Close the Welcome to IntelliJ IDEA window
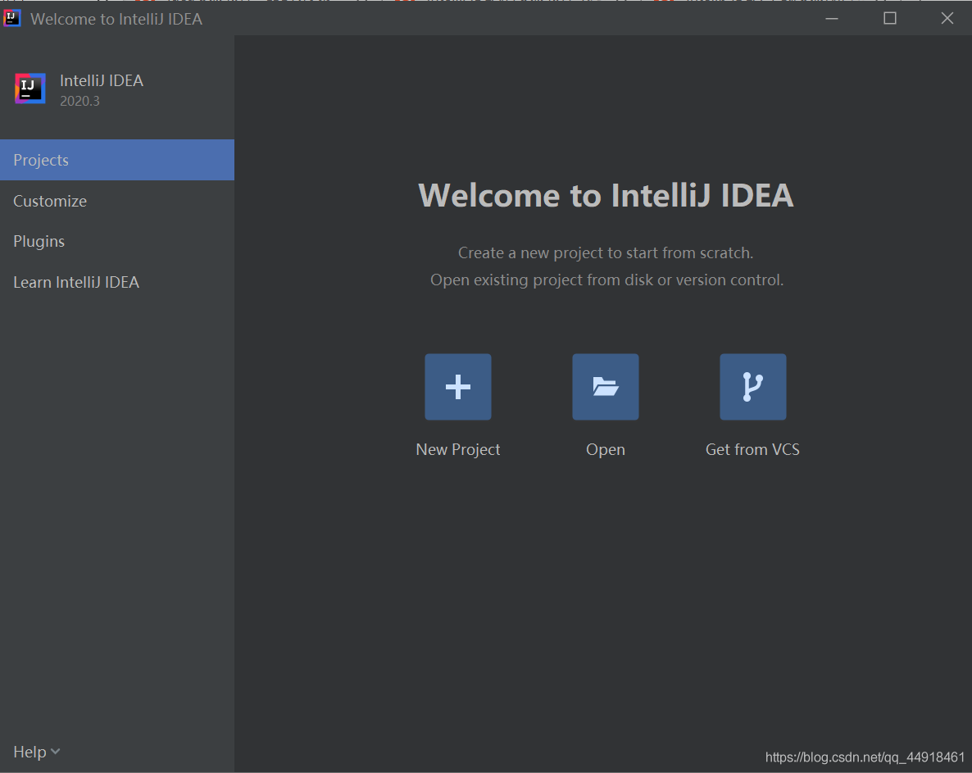Screen dimensions: 972x773 [947, 19]
